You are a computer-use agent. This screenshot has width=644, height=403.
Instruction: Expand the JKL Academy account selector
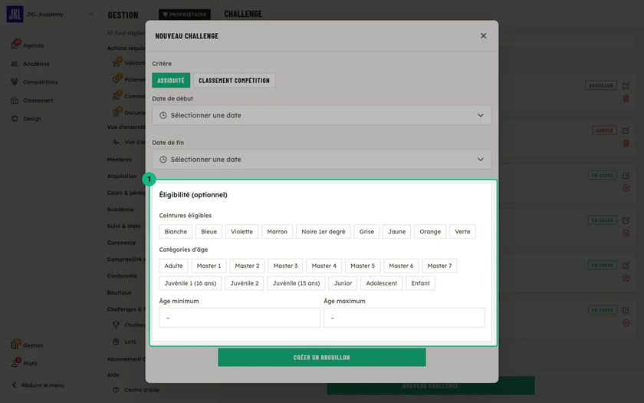(x=90, y=14)
